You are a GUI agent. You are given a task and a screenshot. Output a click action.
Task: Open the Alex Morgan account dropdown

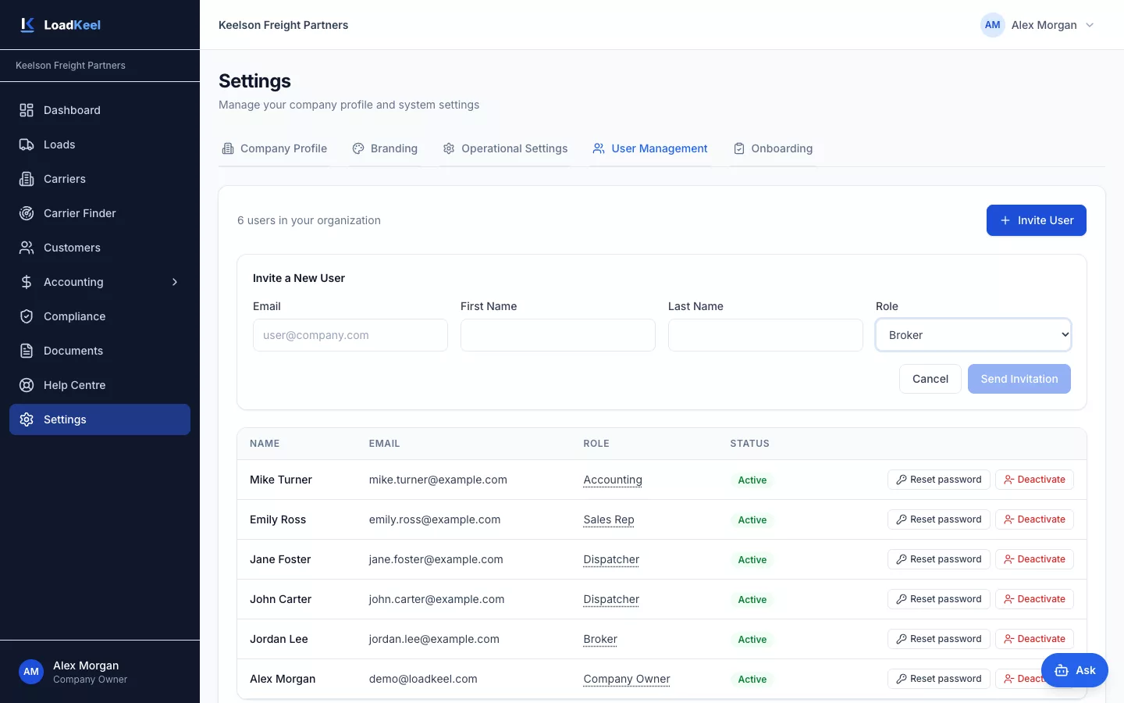point(1037,25)
